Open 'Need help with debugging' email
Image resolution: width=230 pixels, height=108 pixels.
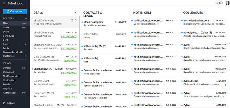(55, 22)
